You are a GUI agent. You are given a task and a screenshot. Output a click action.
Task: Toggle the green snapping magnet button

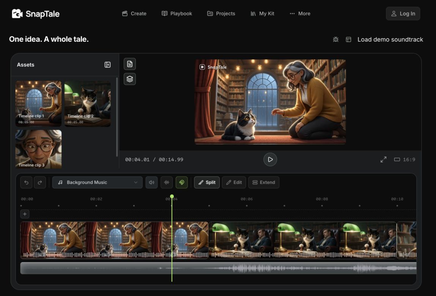tap(182, 183)
